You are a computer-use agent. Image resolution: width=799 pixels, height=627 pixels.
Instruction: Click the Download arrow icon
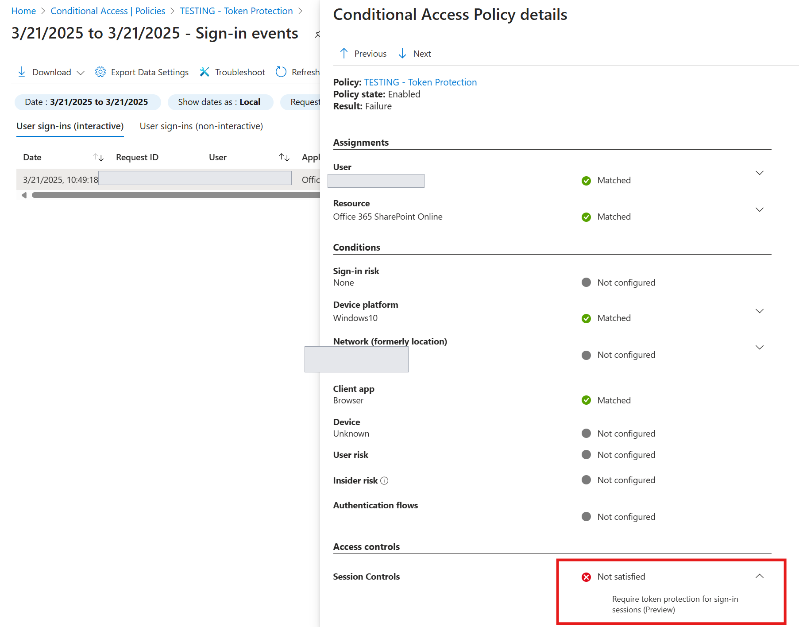(x=21, y=72)
